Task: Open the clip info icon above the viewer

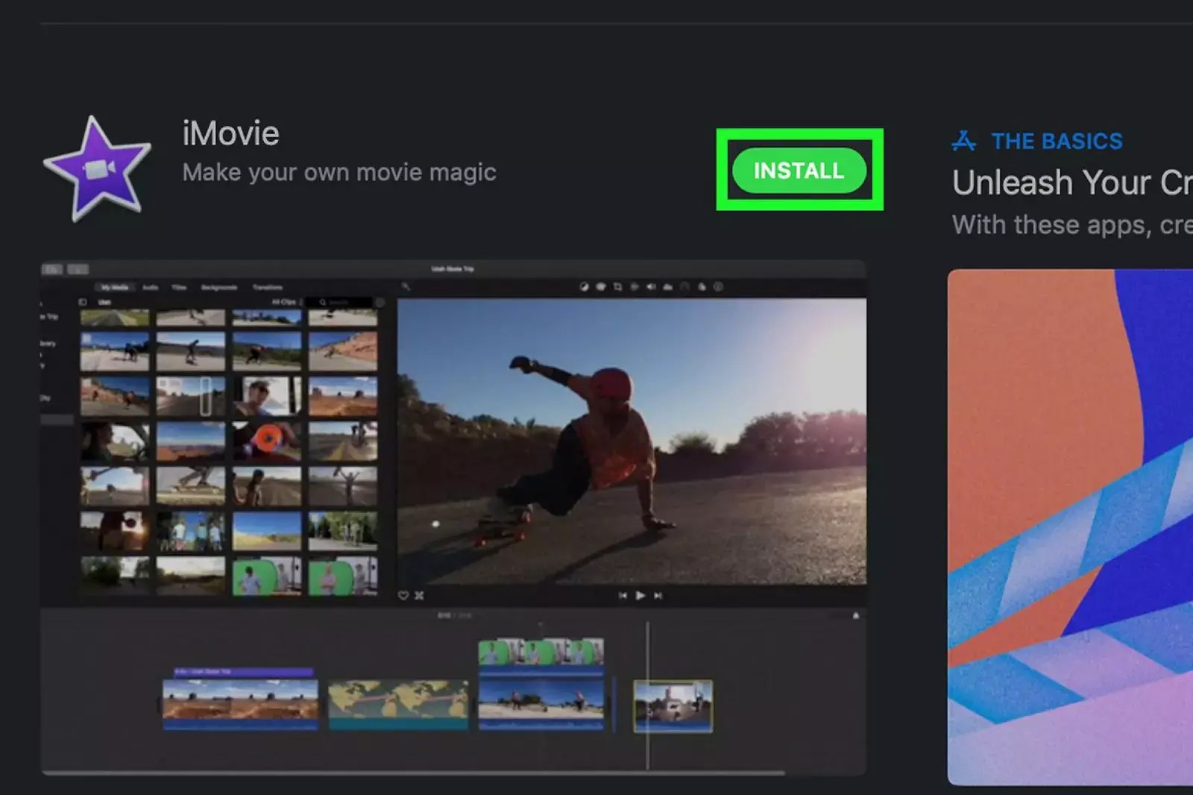Action: coord(718,287)
